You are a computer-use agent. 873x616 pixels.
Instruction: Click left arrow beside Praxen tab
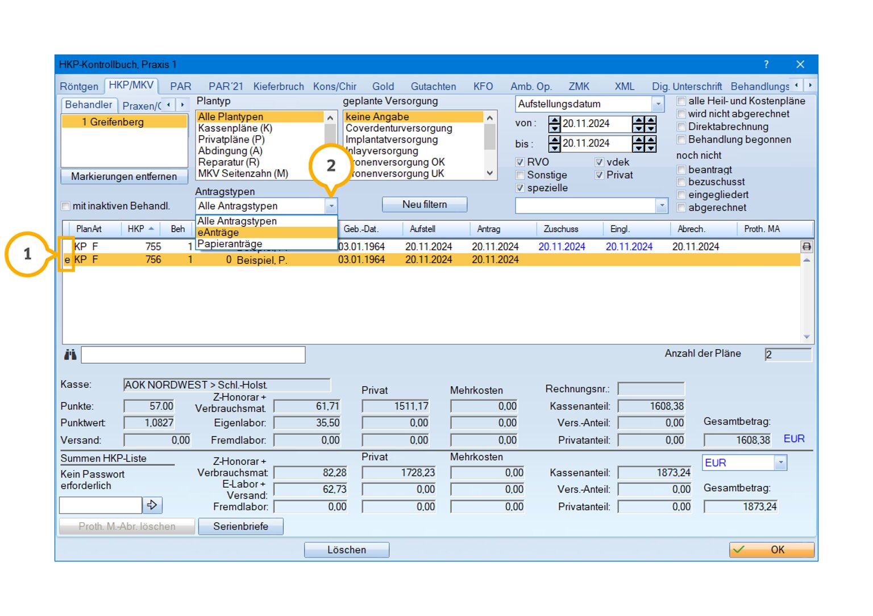tap(168, 105)
